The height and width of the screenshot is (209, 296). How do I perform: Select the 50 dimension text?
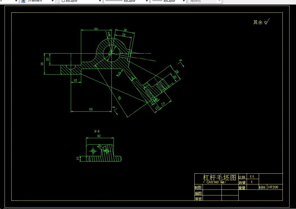(96, 29)
